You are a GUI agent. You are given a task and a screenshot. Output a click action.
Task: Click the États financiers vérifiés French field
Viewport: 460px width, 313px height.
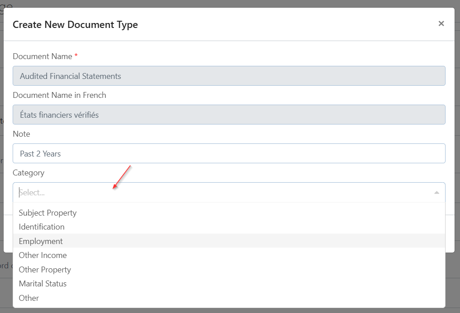229,115
